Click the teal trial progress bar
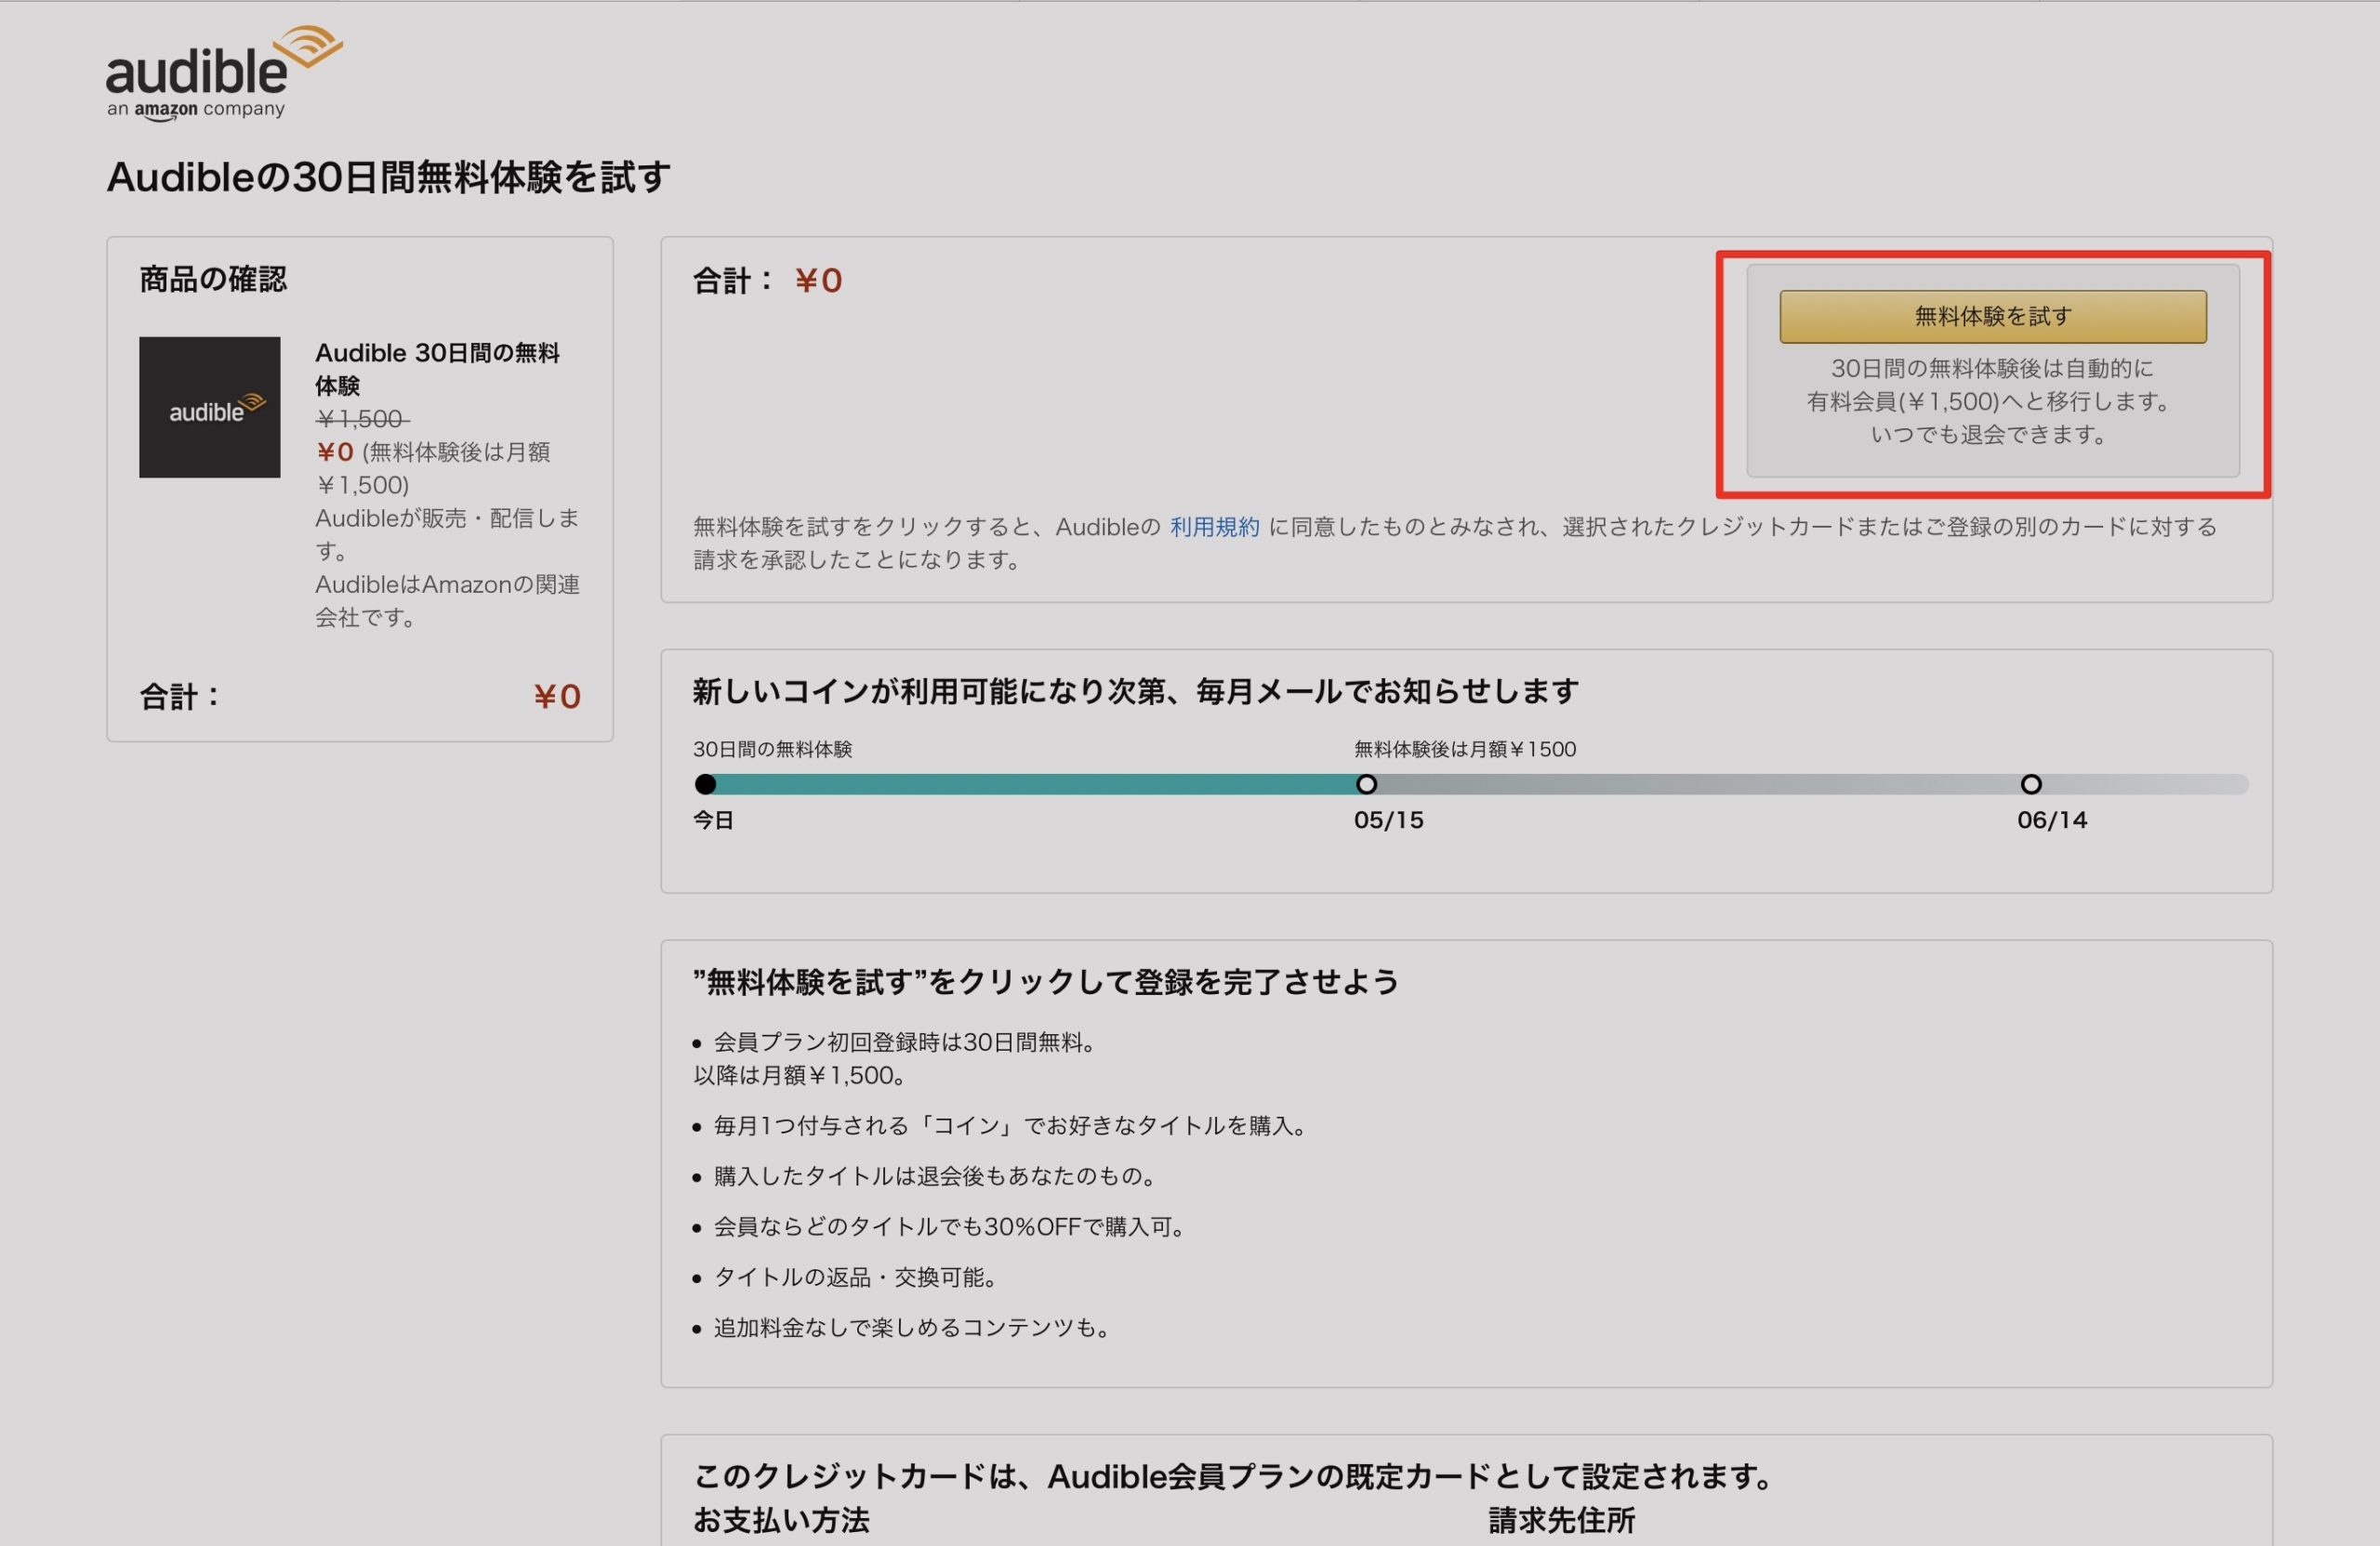Viewport: 2380px width, 1546px height. tap(1035, 784)
